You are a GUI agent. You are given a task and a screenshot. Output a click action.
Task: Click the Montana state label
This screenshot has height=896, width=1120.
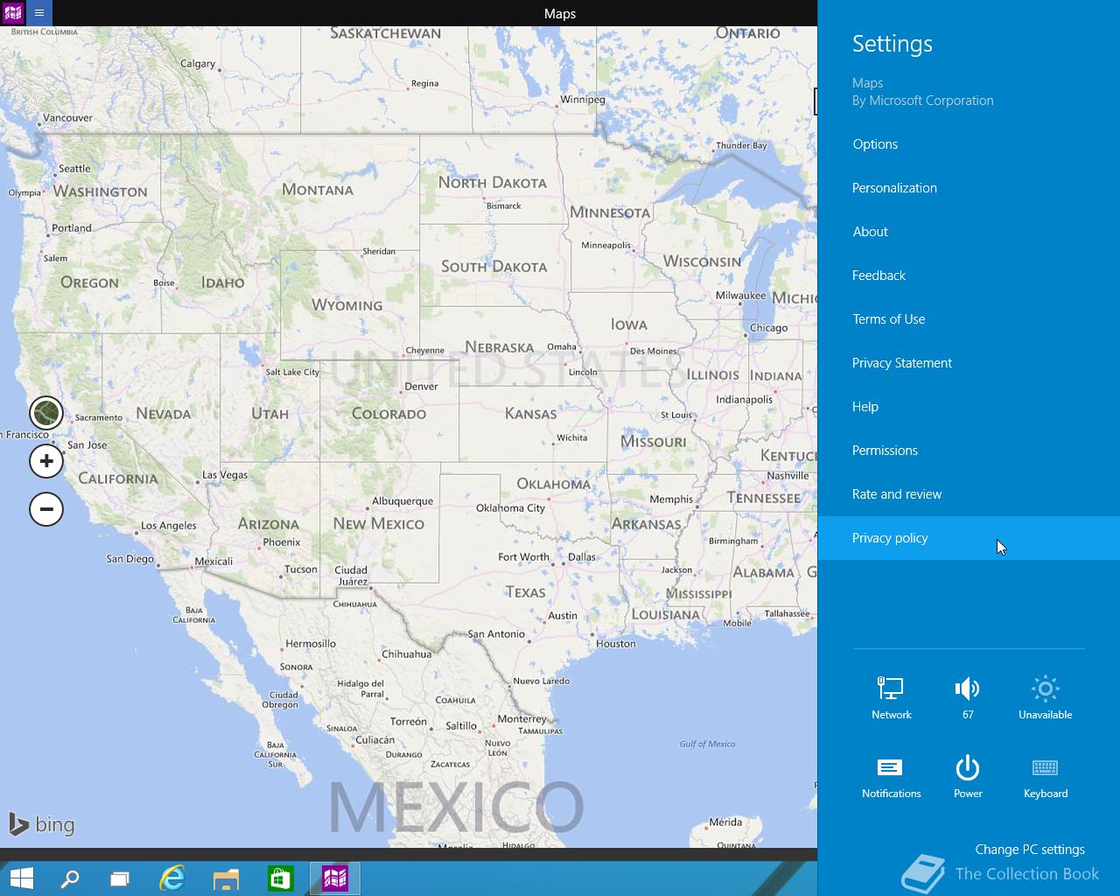point(318,190)
